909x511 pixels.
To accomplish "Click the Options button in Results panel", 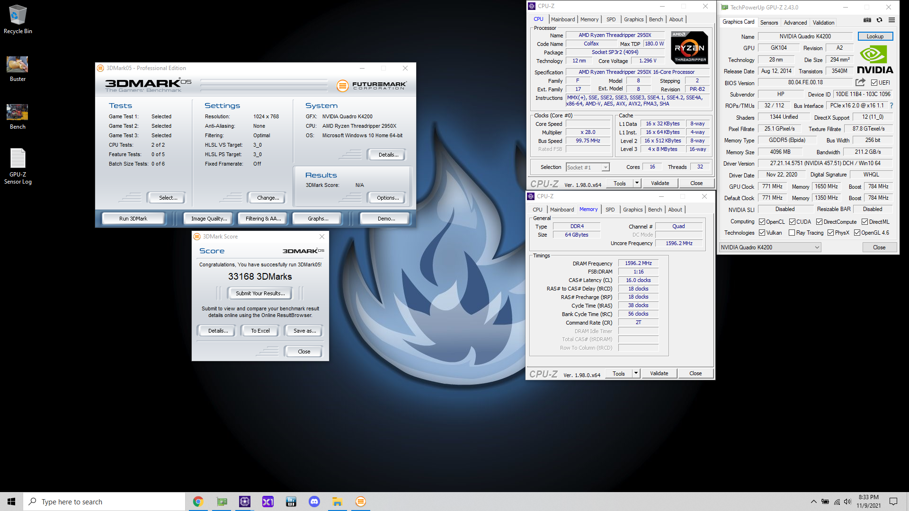I will pos(388,198).
